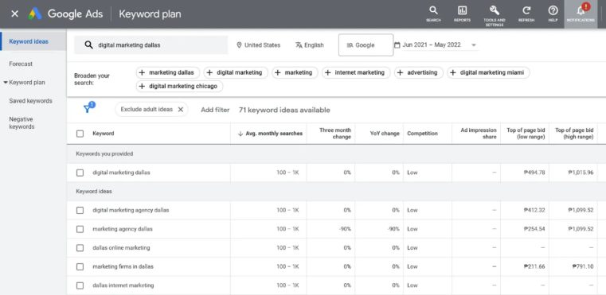Viewport: 606px width, 295px height.
Task: Click the location pin icon for United States
Action: (x=239, y=45)
